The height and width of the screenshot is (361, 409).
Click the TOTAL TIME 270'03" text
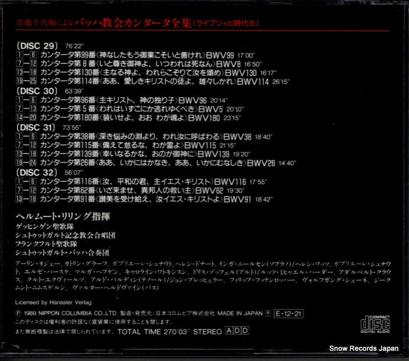pyautogui.click(x=154, y=331)
